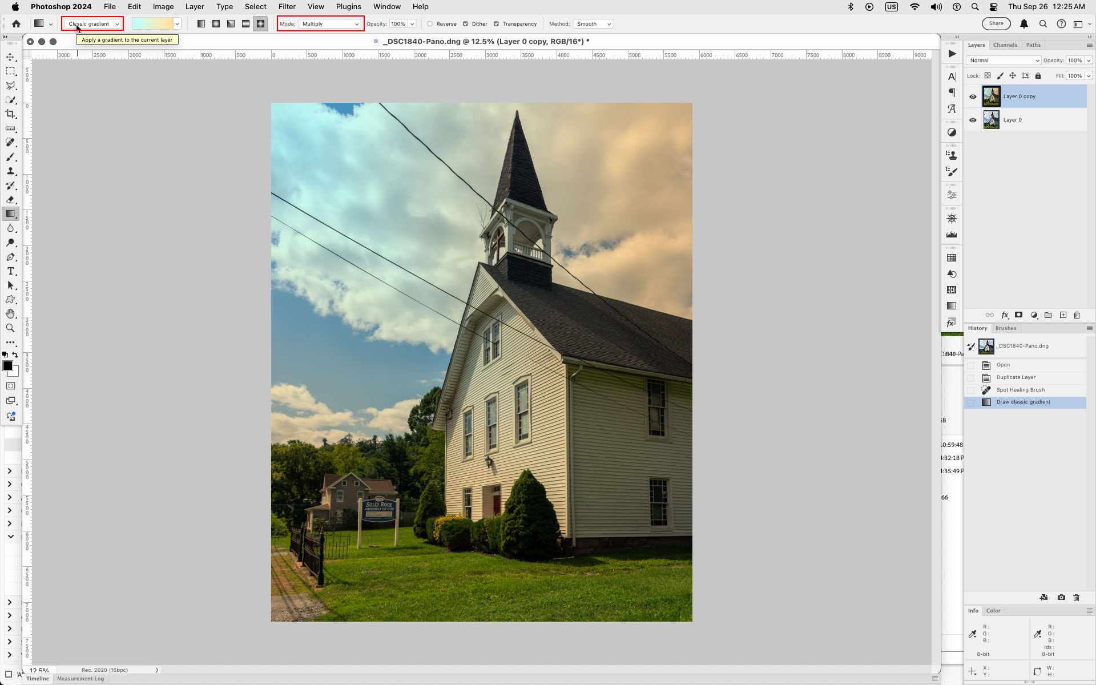Screen dimensions: 1096x685
Task: Switch to the Channels tab
Action: 1005,45
